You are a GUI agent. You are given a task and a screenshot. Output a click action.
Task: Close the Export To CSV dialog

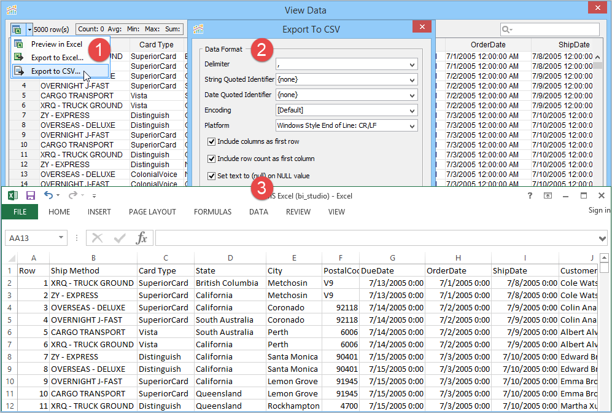[x=422, y=27]
